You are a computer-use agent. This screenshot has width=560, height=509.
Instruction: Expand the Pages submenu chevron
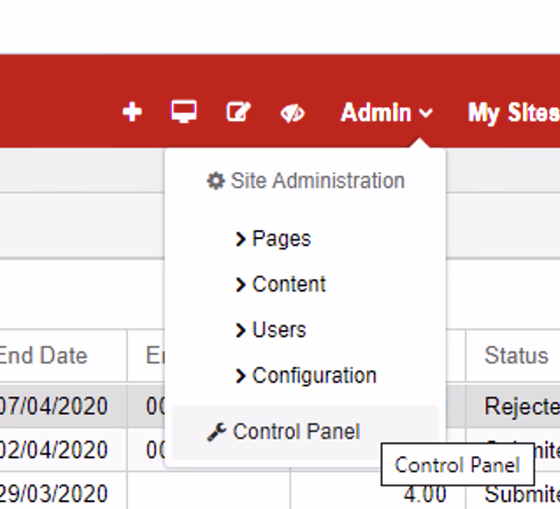(241, 239)
